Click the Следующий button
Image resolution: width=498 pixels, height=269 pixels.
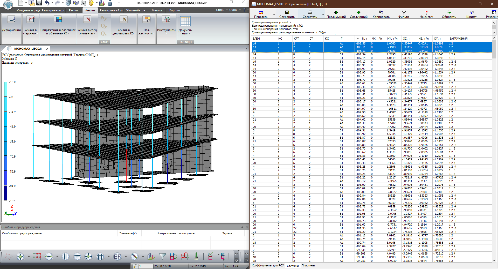[358, 14]
